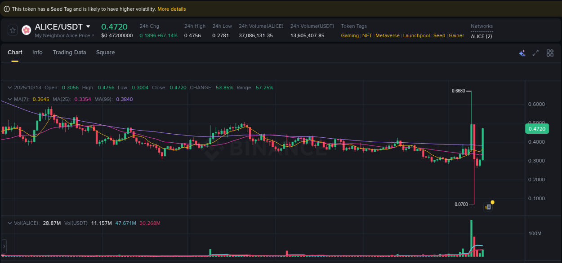Switch to the Trading Data tab
Screen dimensions: 562x263
coord(69,53)
